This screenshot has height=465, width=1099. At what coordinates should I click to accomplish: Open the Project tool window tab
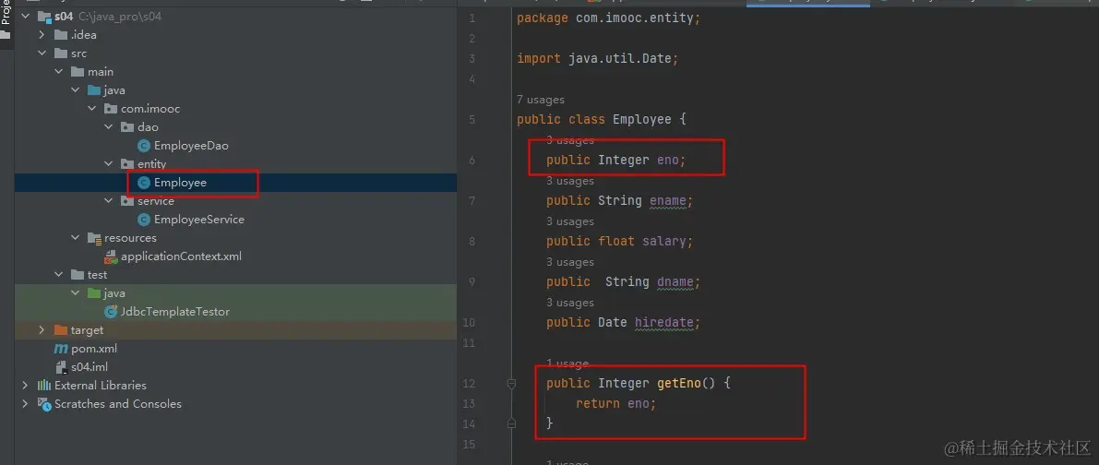(6, 21)
